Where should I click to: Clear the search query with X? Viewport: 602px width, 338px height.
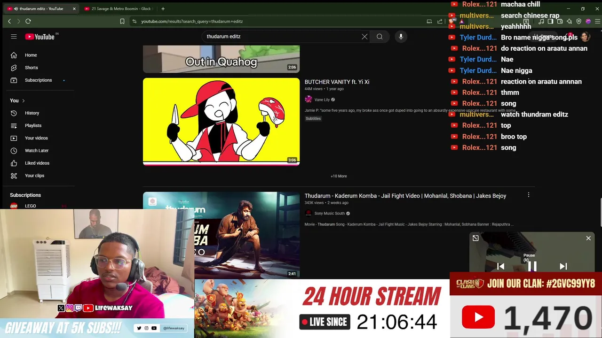[x=364, y=37]
